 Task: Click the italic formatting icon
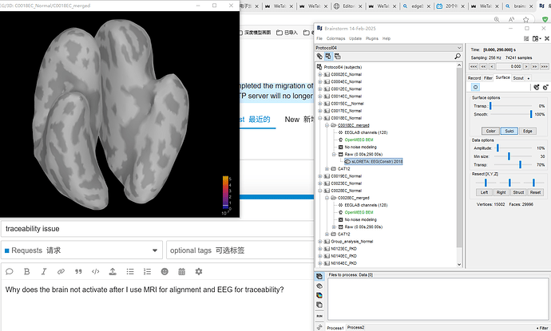[44, 271]
